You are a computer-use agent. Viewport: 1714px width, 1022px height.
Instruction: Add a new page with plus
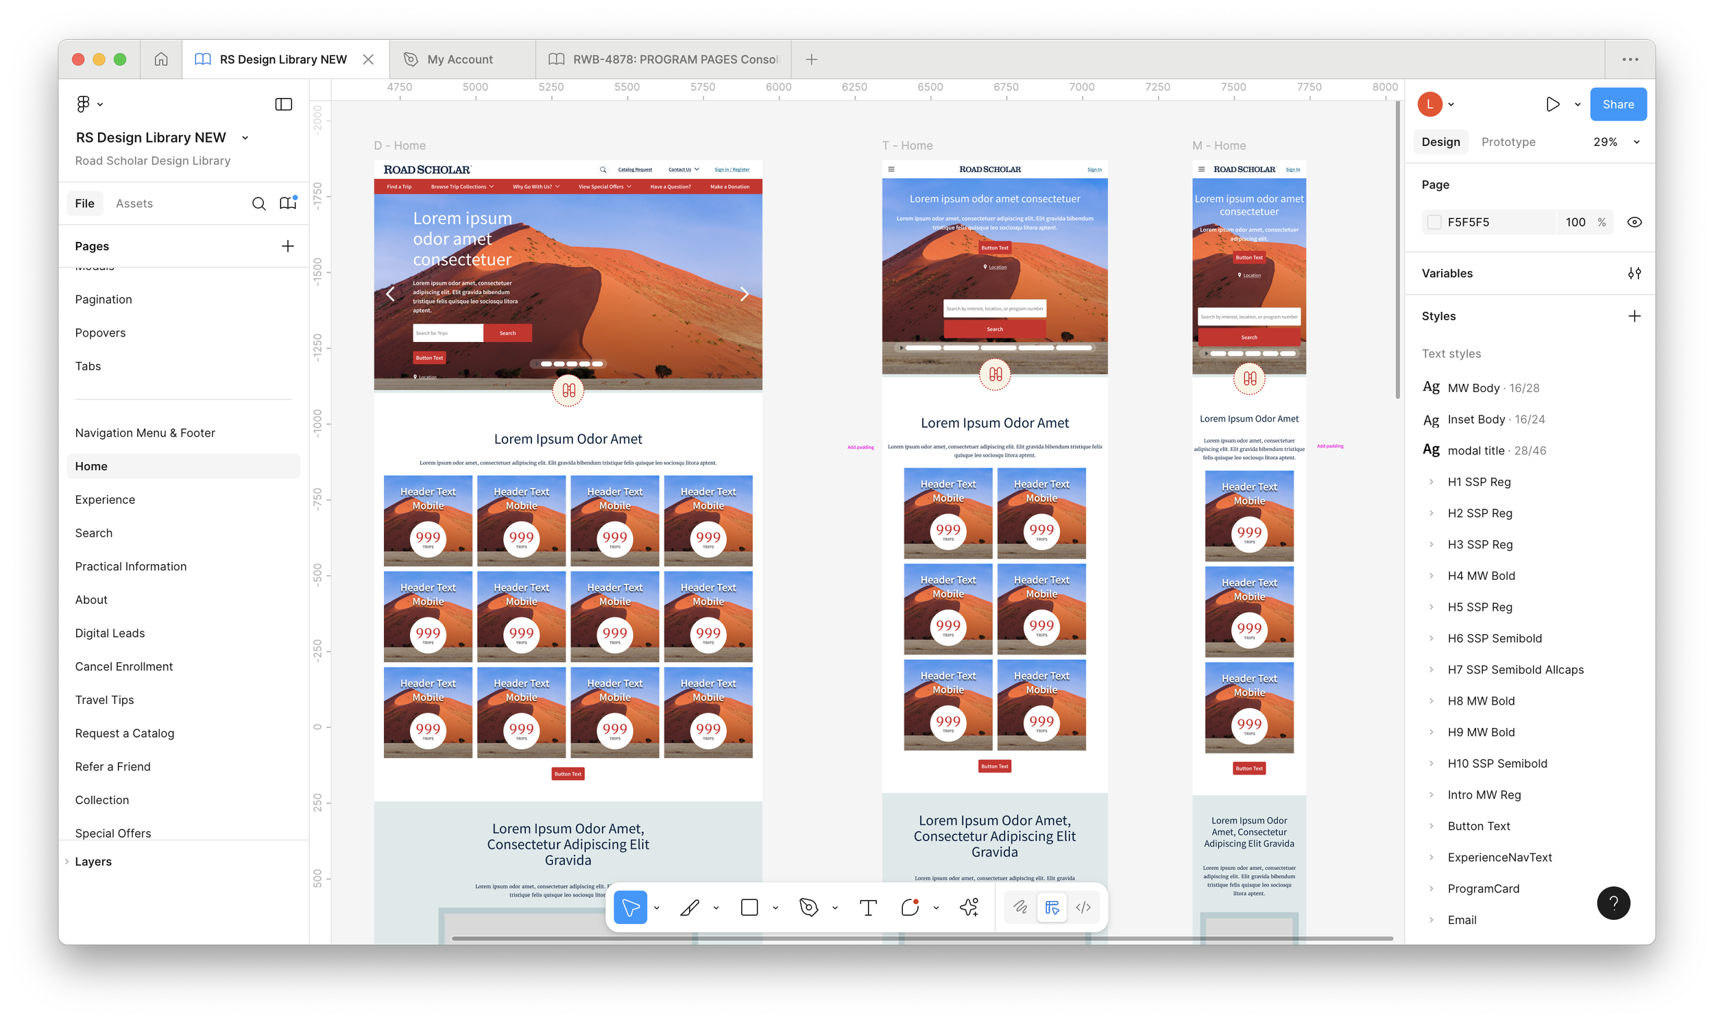click(288, 246)
